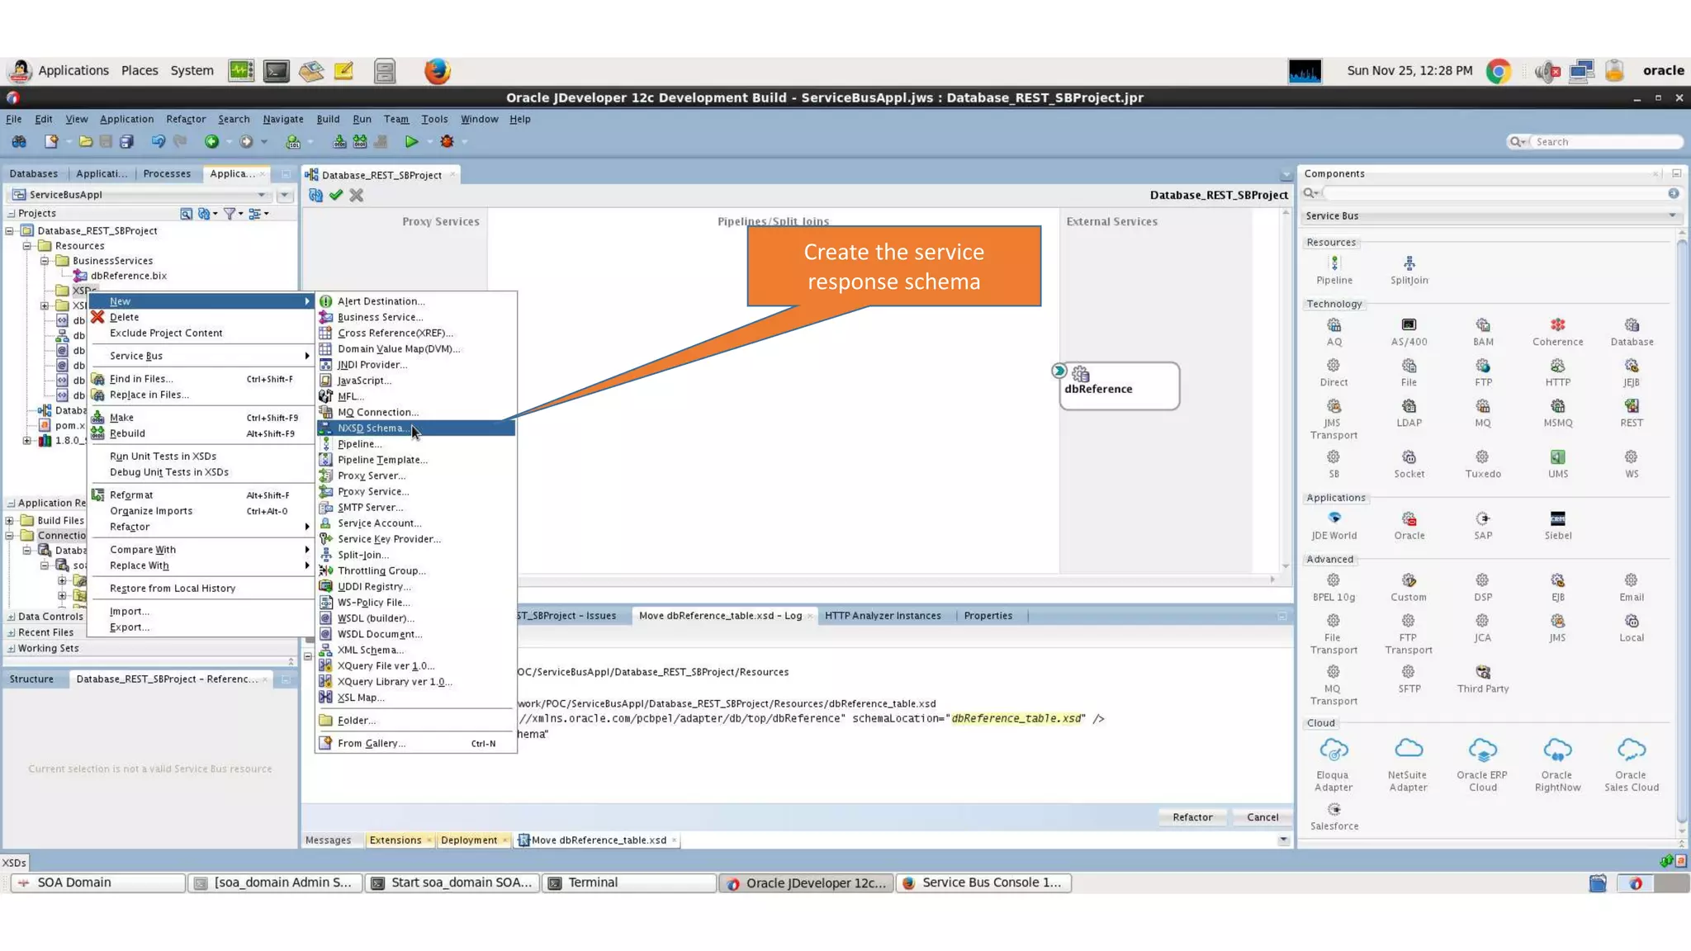
Task: Open the Applications system menu
Action: (73, 71)
